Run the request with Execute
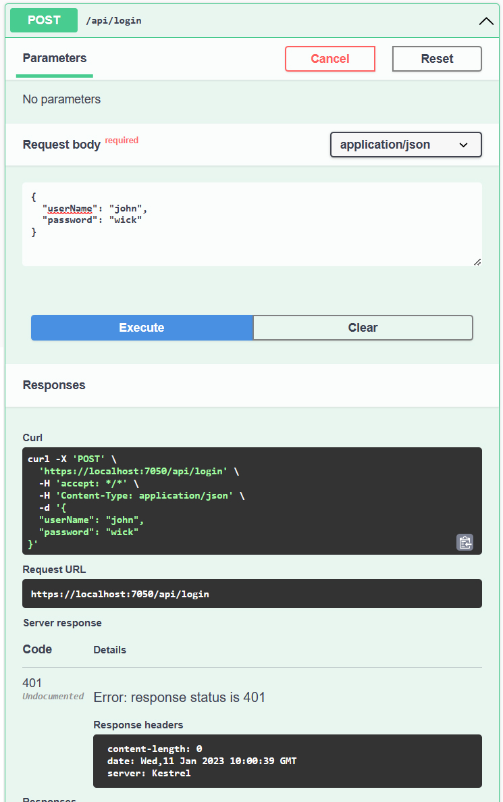The width and height of the screenshot is (503, 802). coord(142,328)
